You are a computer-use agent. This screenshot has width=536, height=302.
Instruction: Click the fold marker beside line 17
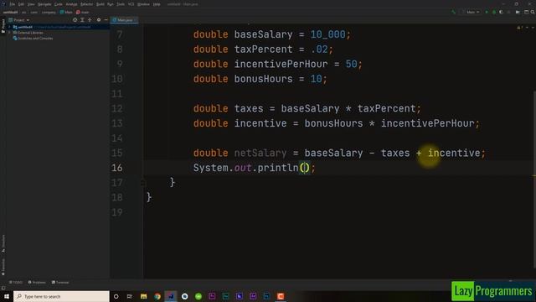143,183
